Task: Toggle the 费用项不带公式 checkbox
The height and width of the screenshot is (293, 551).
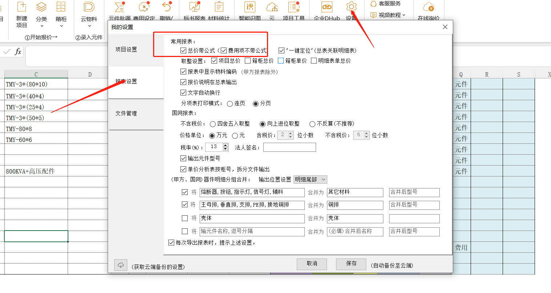Action: click(224, 50)
